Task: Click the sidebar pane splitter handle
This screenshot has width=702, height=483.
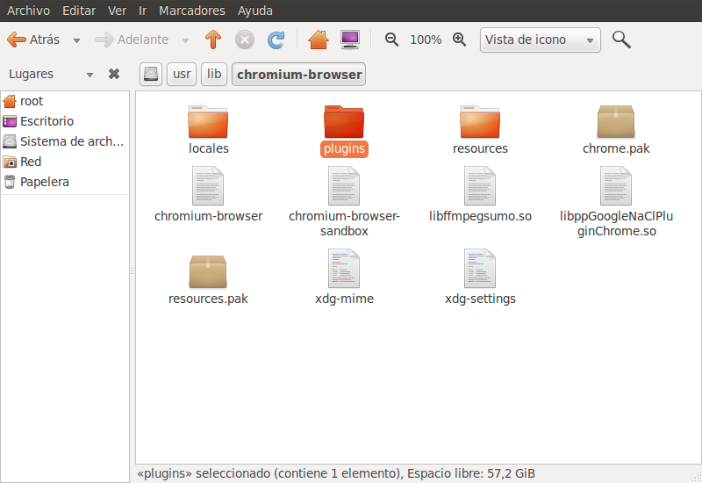Action: tap(133, 271)
